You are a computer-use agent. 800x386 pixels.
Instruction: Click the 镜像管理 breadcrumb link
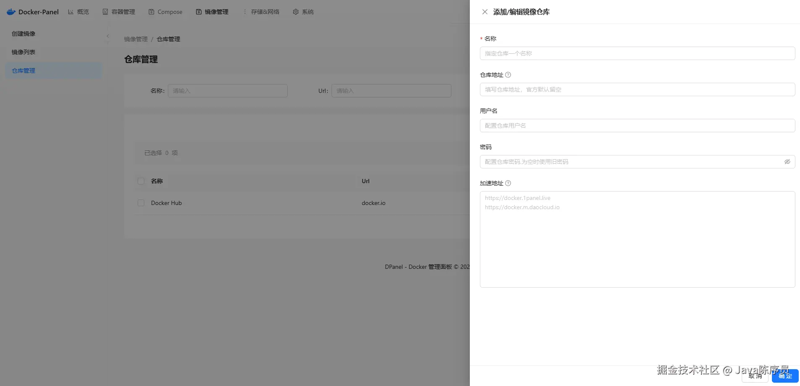pyautogui.click(x=136, y=39)
